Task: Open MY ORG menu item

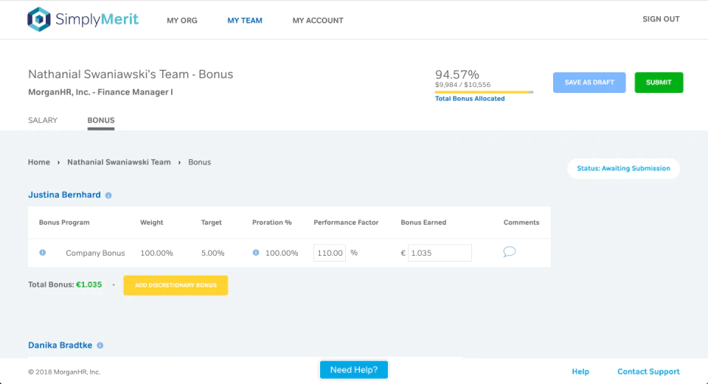Action: (x=182, y=21)
